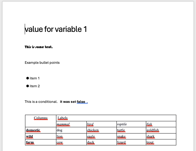Click the text "This is a conditional."
196x151 pixels.
pyautogui.click(x=41, y=102)
